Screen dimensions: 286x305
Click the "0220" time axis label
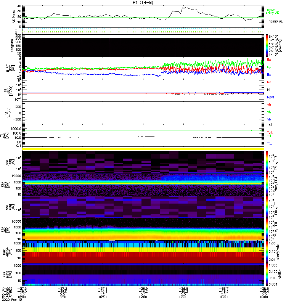62,297
